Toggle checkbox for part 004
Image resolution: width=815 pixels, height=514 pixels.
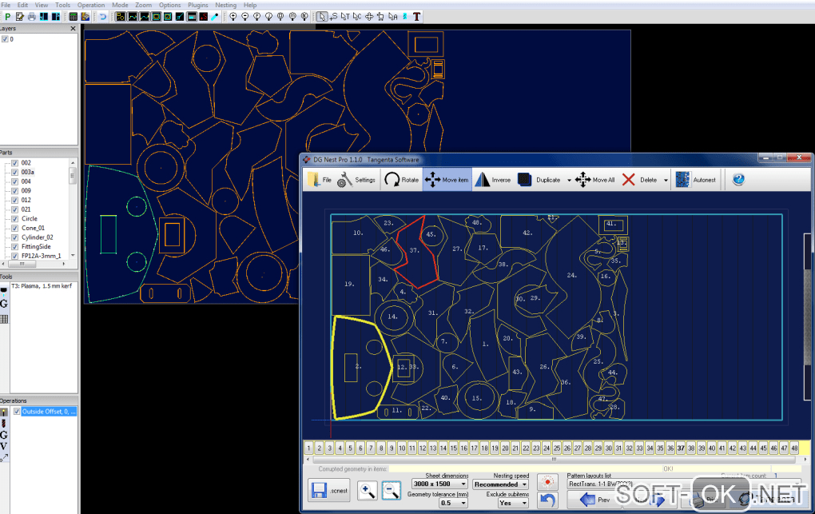coord(15,181)
